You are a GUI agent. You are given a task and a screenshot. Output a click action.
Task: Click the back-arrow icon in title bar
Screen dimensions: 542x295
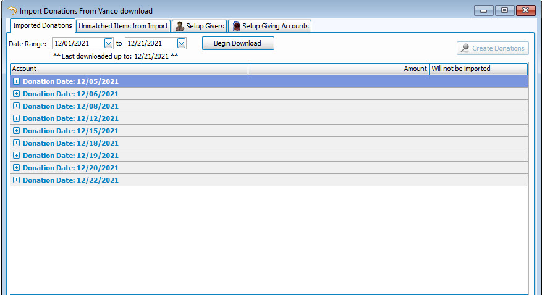[x=12, y=10]
